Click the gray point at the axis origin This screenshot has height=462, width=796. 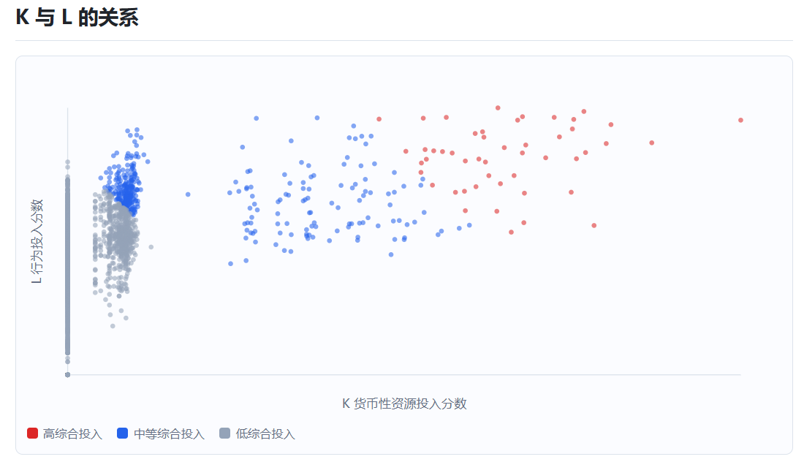click(x=67, y=375)
